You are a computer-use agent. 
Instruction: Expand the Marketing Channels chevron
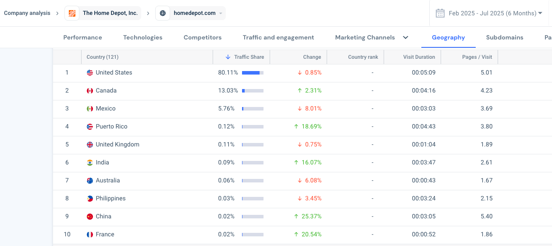coord(406,37)
